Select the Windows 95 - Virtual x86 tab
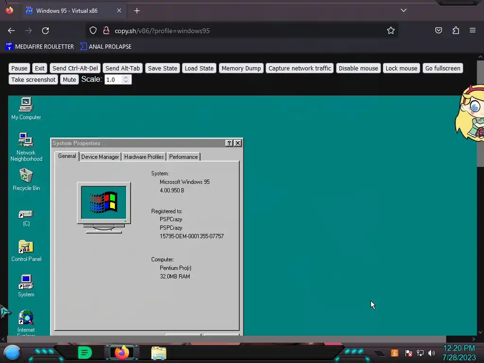 tap(73, 11)
